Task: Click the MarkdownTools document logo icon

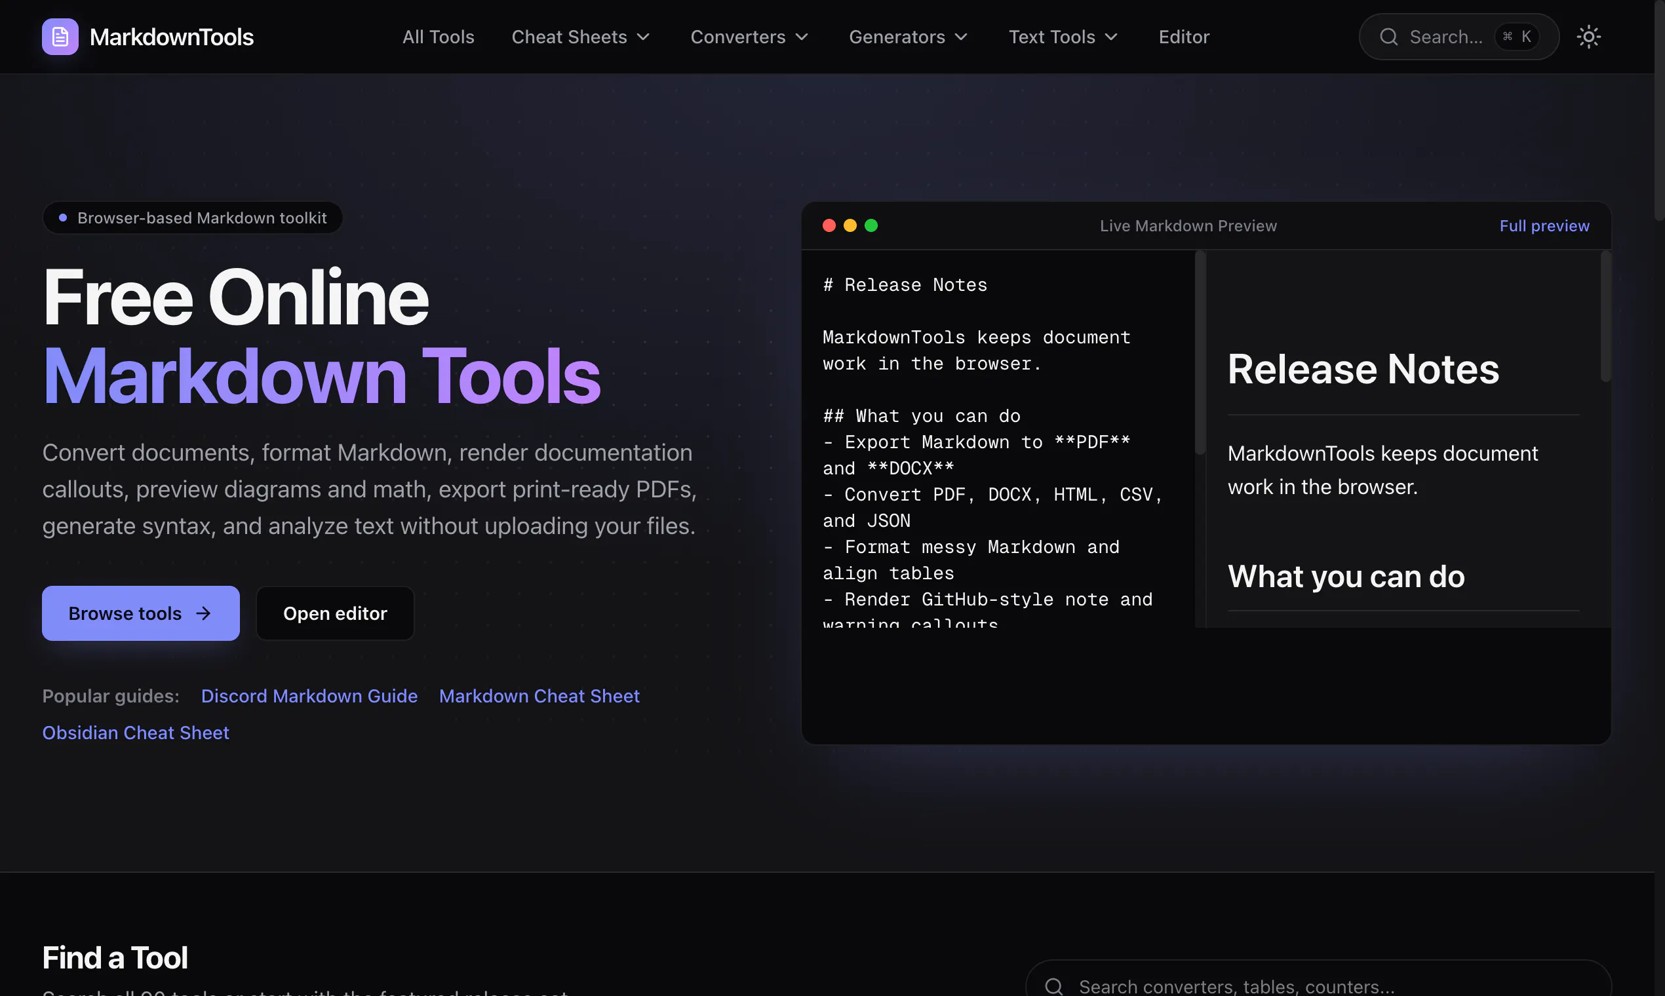Action: point(60,36)
